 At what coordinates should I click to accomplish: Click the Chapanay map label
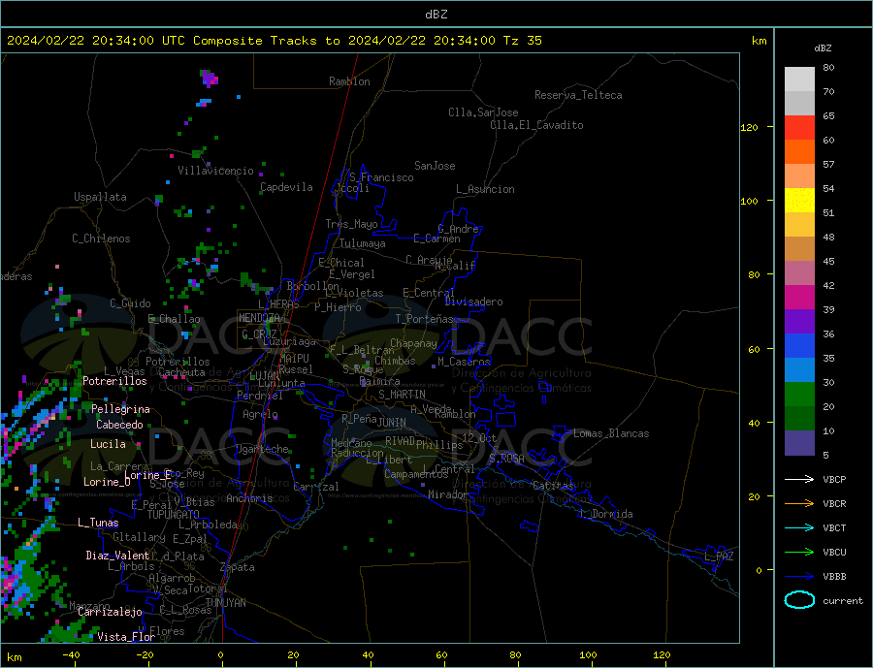coord(413,344)
